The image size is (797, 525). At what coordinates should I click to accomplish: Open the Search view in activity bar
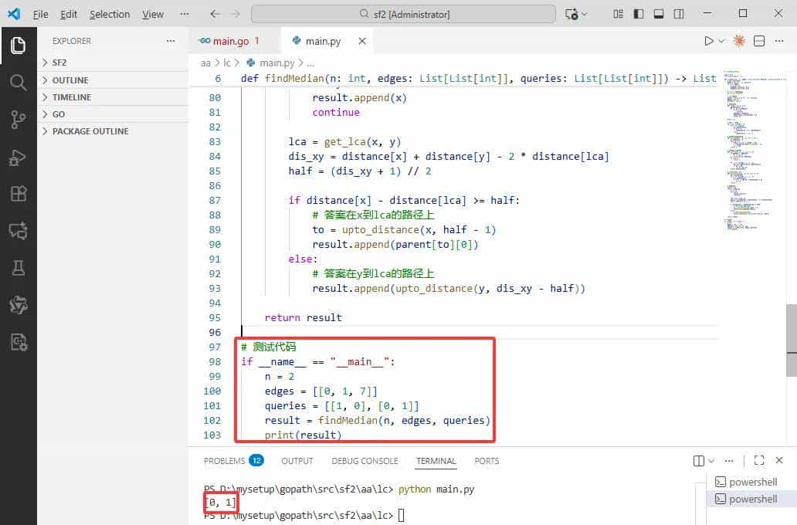(19, 83)
